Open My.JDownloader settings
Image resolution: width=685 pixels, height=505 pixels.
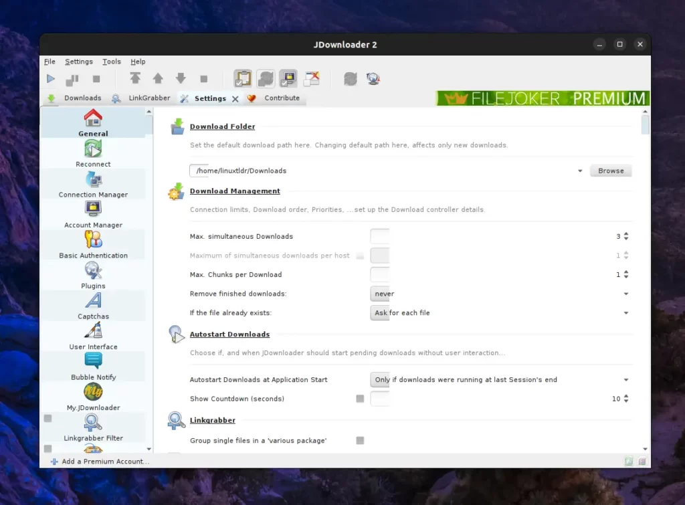coord(93,397)
